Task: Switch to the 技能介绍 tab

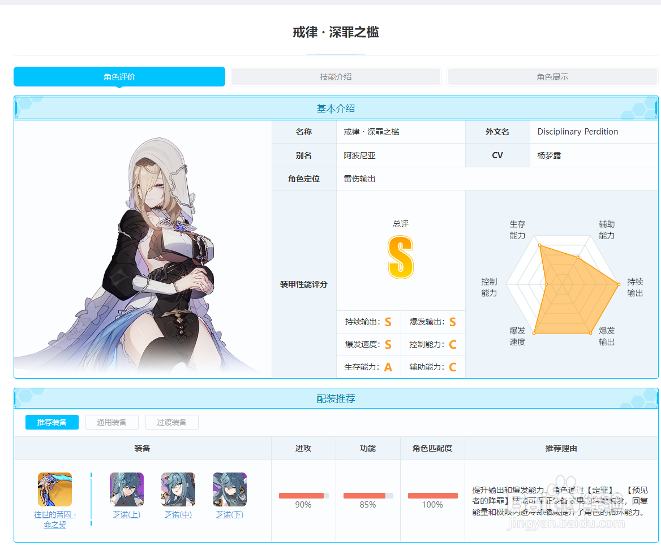Action: [336, 77]
